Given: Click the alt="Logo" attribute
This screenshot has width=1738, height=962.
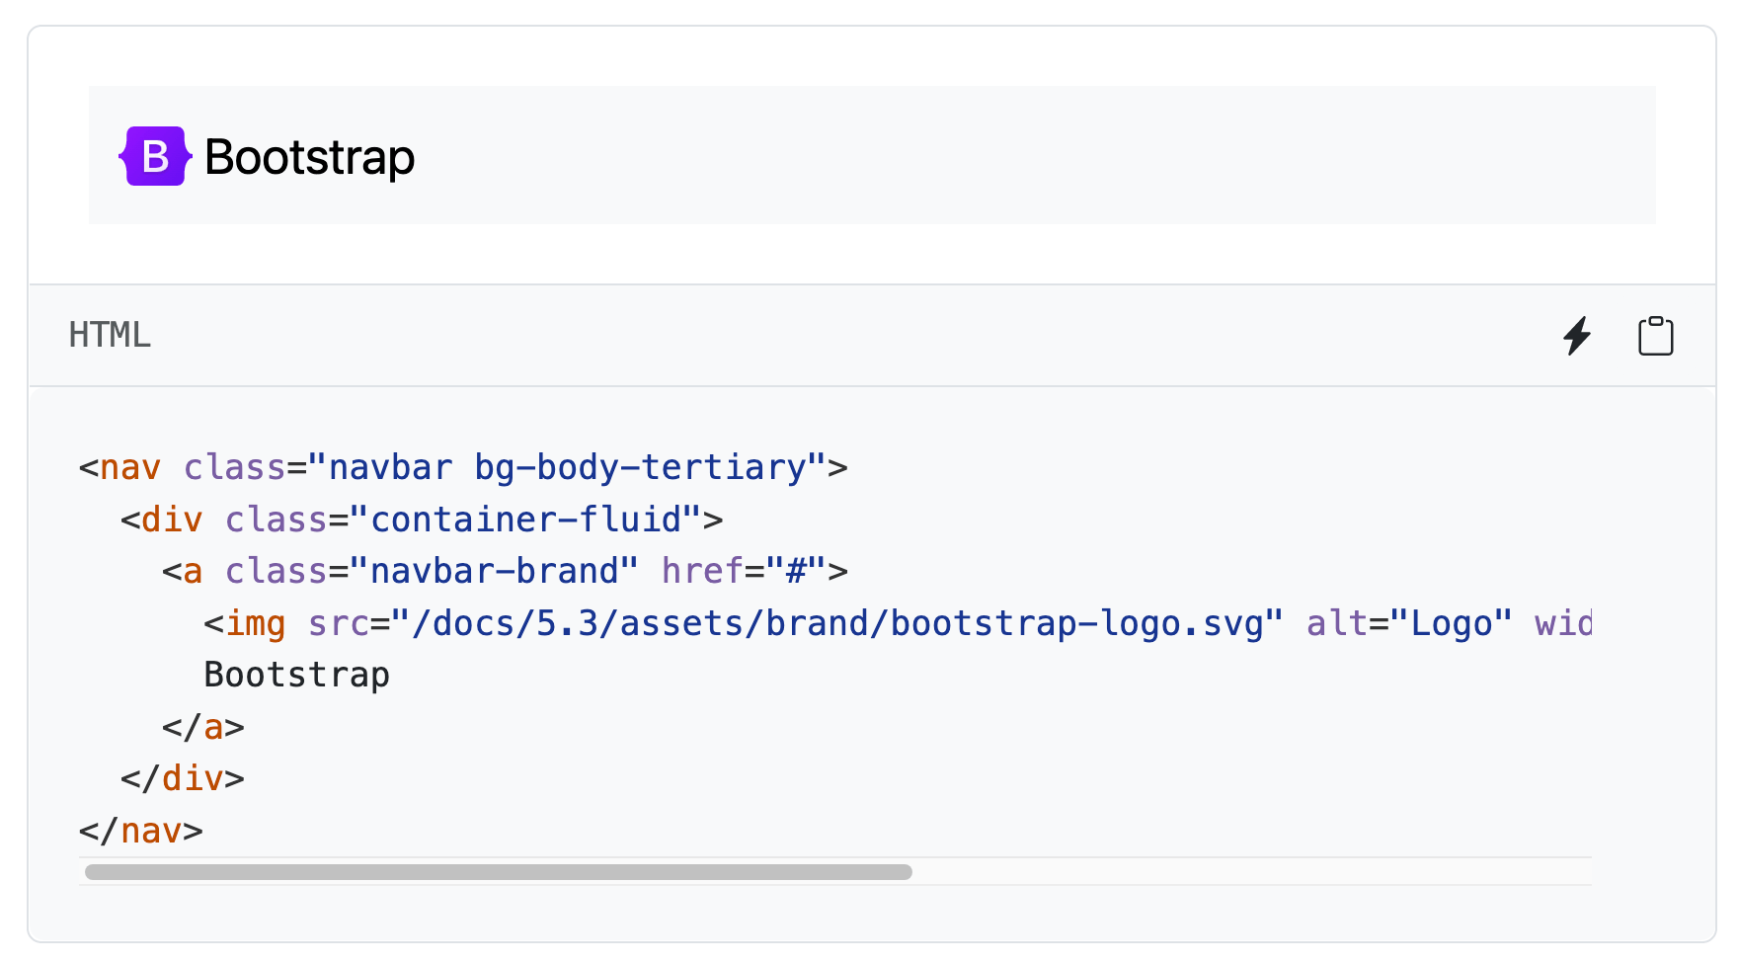Looking at the screenshot, I should [1409, 623].
